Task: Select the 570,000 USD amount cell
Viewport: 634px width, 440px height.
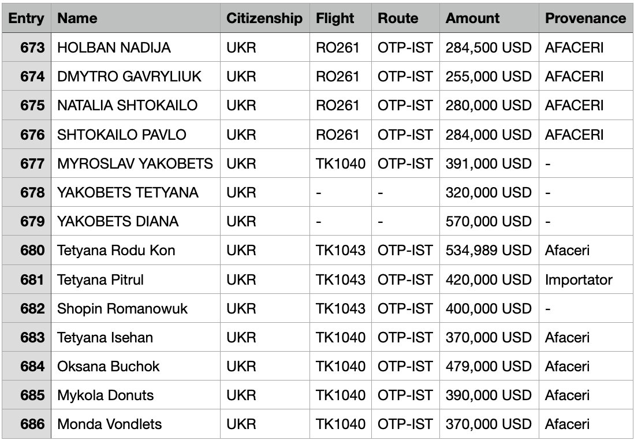Action: [489, 221]
